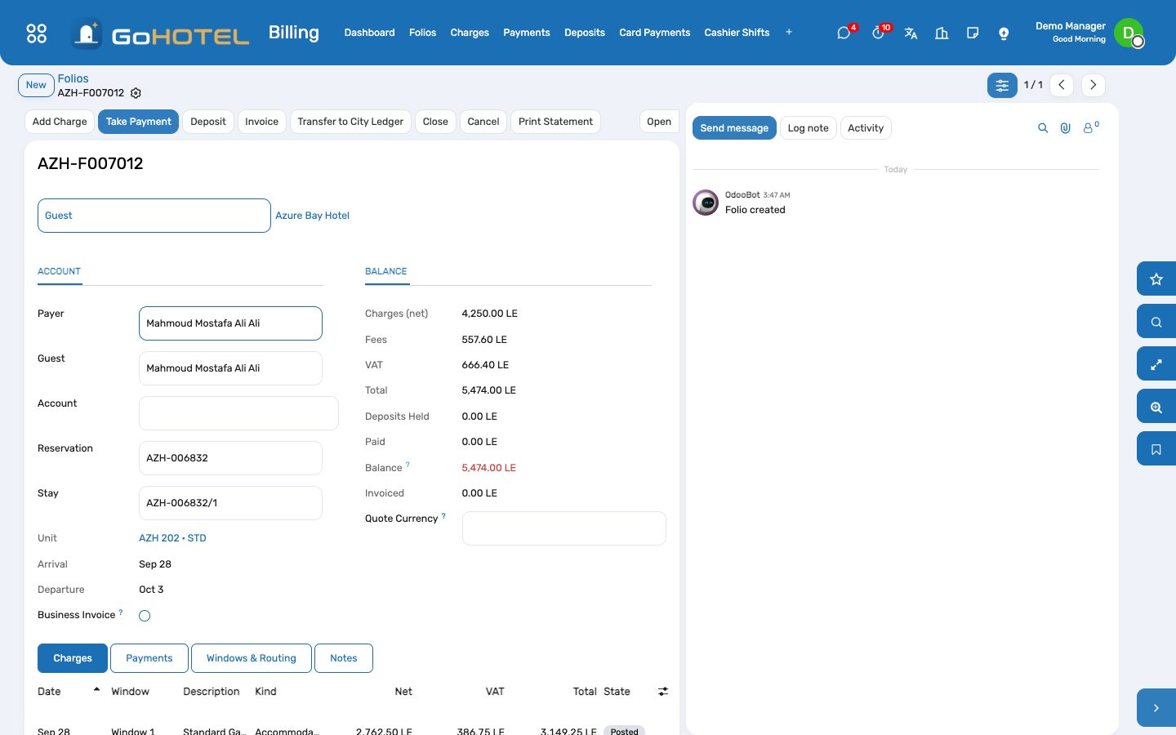Open the sticky note icon

click(x=973, y=33)
